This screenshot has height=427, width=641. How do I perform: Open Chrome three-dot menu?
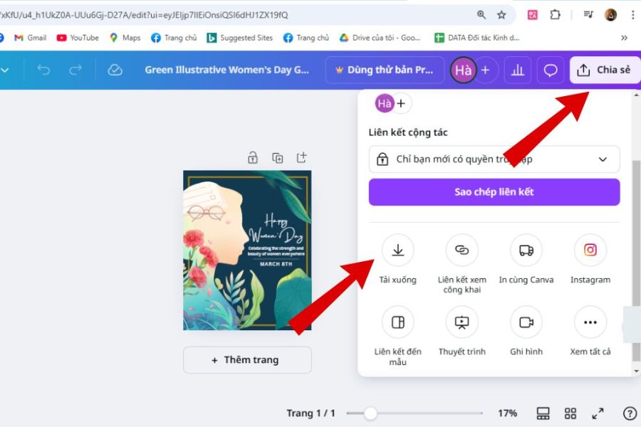point(633,14)
